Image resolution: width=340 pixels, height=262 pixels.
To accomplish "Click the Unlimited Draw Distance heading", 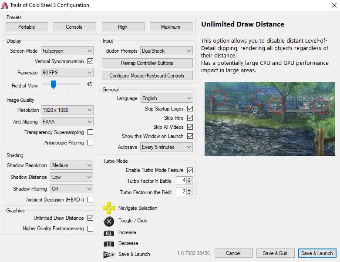I will pos(242,24).
